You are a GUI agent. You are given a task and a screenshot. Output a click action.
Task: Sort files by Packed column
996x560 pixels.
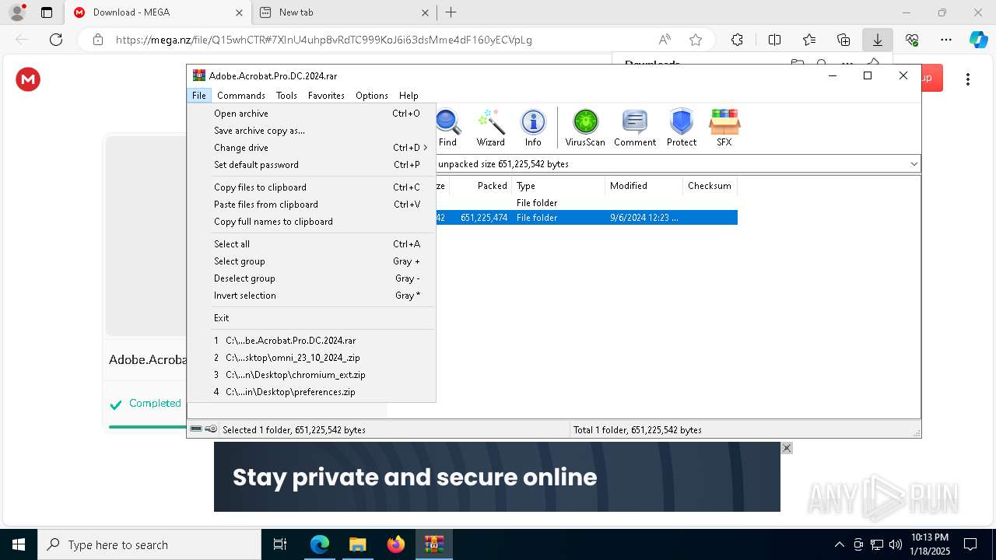(481, 186)
